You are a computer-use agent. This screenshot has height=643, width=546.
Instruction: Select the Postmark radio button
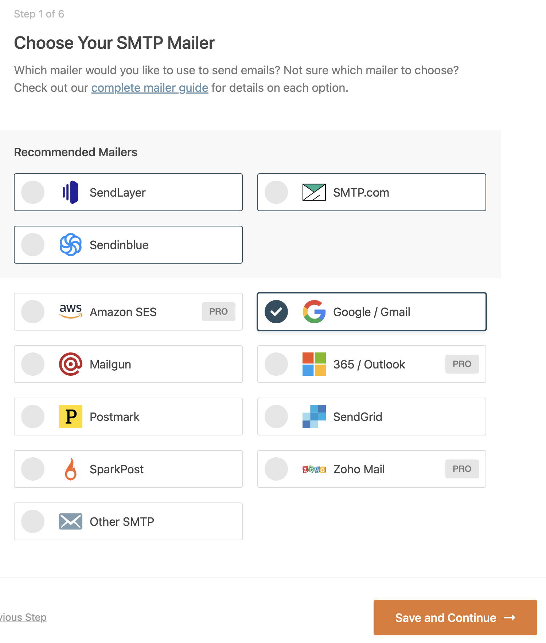coord(33,417)
